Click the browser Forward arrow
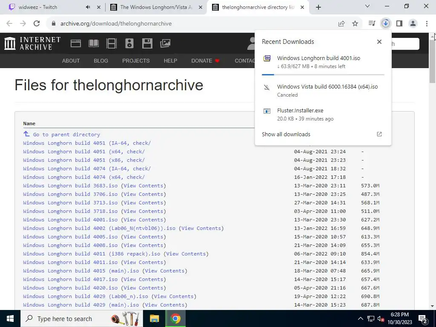 click(x=23, y=24)
